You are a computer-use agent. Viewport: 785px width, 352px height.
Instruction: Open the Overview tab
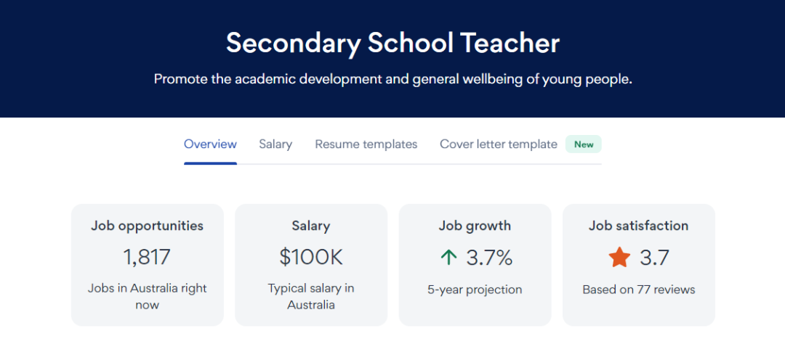(210, 144)
